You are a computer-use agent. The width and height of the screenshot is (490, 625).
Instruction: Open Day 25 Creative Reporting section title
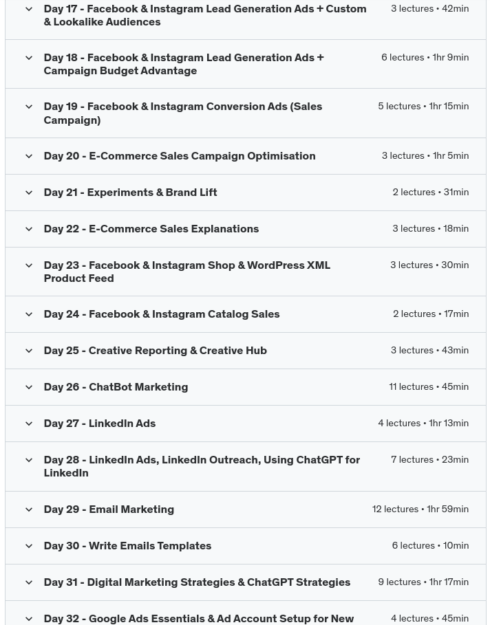155,351
